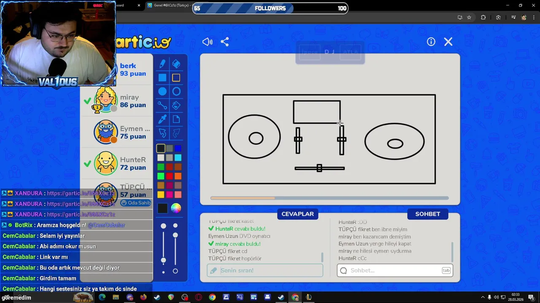Select the paint bucket fill tool
Screen dimensions: 540x303
(x=176, y=105)
